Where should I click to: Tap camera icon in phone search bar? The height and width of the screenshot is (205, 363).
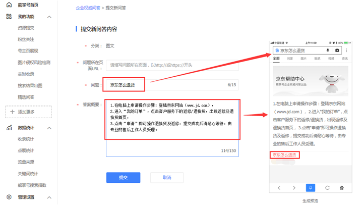coord(337,50)
